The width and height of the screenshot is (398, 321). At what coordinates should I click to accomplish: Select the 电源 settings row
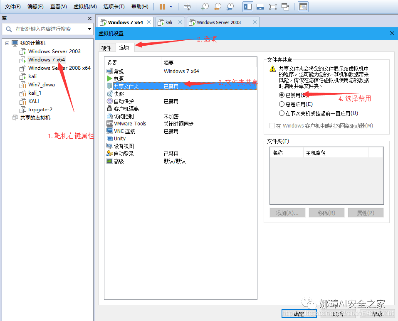(181, 79)
